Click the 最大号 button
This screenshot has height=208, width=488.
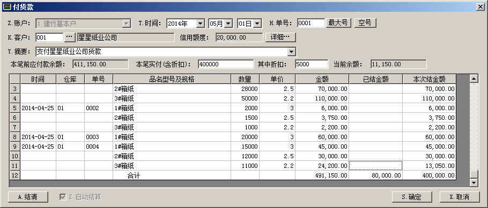click(338, 23)
